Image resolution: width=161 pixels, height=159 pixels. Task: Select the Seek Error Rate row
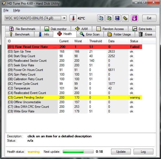pyautogui.click(x=75, y=65)
